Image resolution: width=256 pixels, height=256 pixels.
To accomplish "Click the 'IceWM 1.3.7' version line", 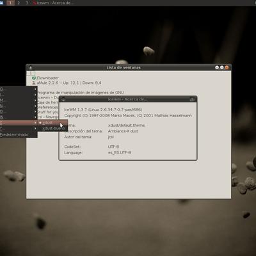I will click(x=103, y=109).
